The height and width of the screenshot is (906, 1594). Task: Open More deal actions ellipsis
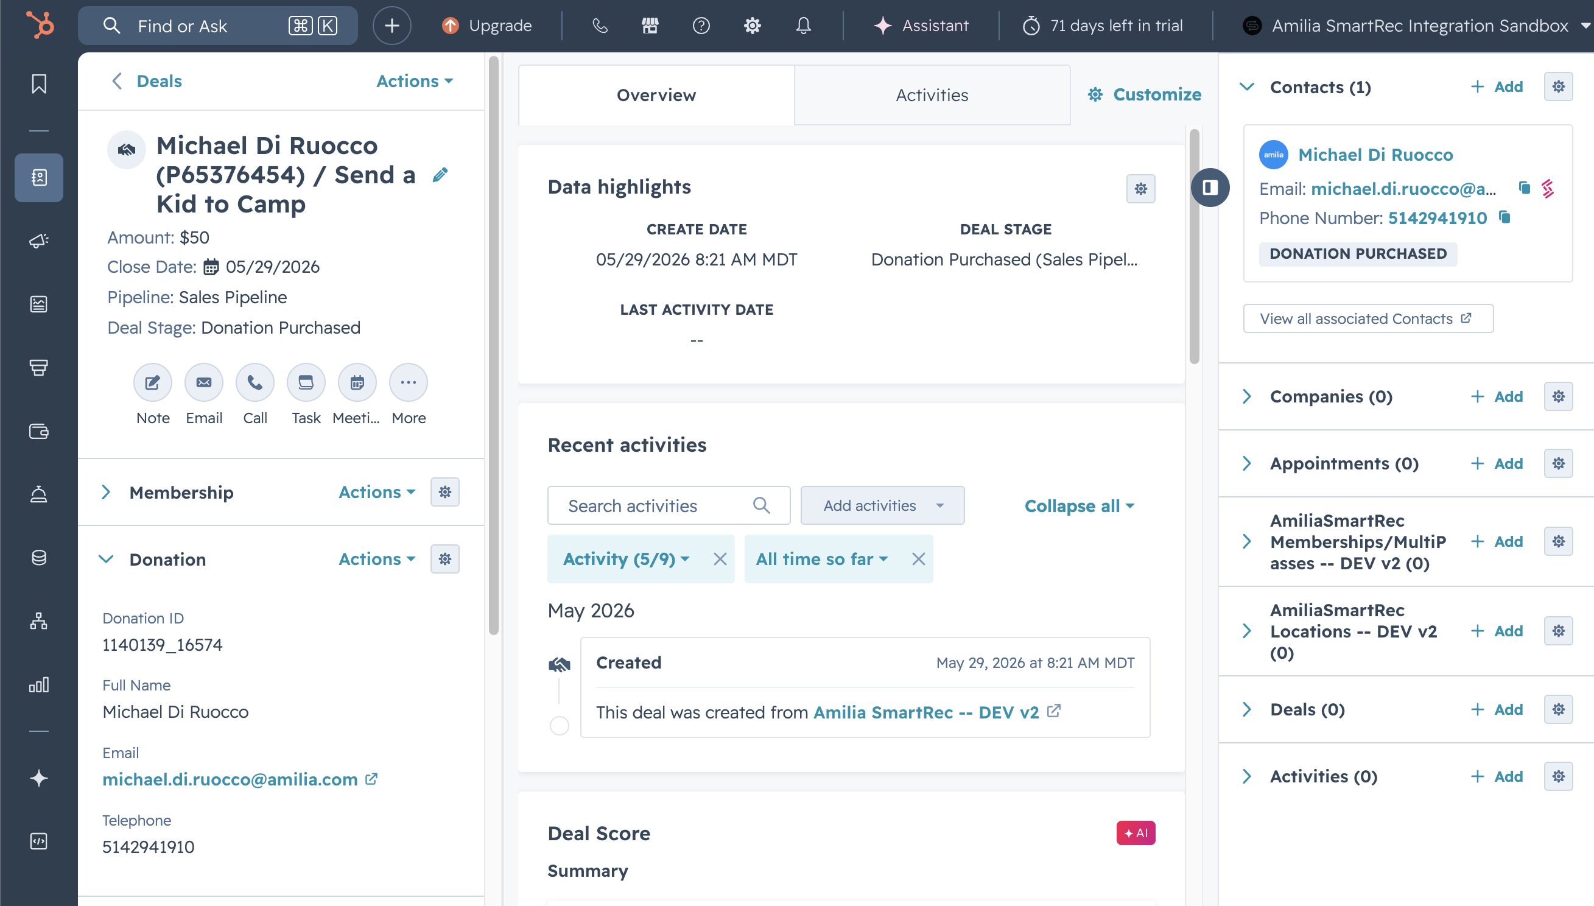tap(408, 382)
